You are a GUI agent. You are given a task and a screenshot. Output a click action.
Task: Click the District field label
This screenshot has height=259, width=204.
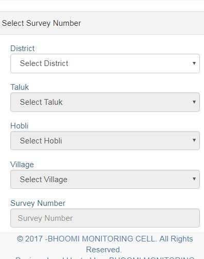click(23, 48)
